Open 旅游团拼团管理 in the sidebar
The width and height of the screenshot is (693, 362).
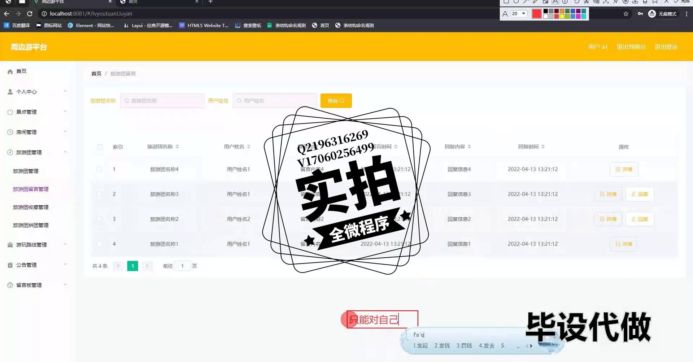[31, 225]
